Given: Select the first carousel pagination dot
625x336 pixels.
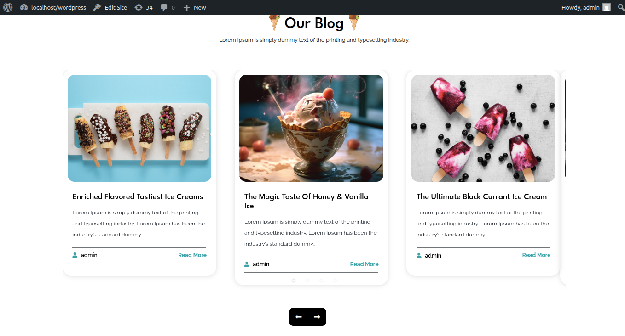Looking at the screenshot, I should [294, 280].
